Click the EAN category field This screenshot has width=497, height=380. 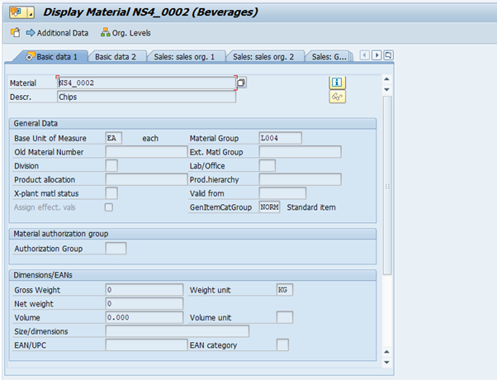(x=282, y=345)
